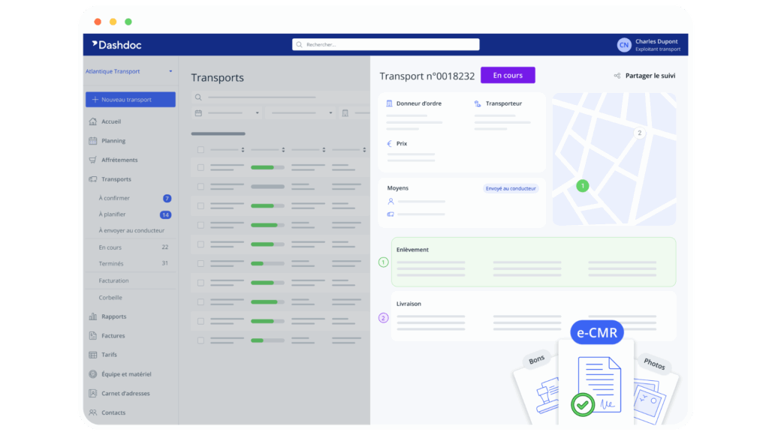Screen dimensions: 769x432
Task: Tick the first transport row checkbox
Action: (201, 166)
